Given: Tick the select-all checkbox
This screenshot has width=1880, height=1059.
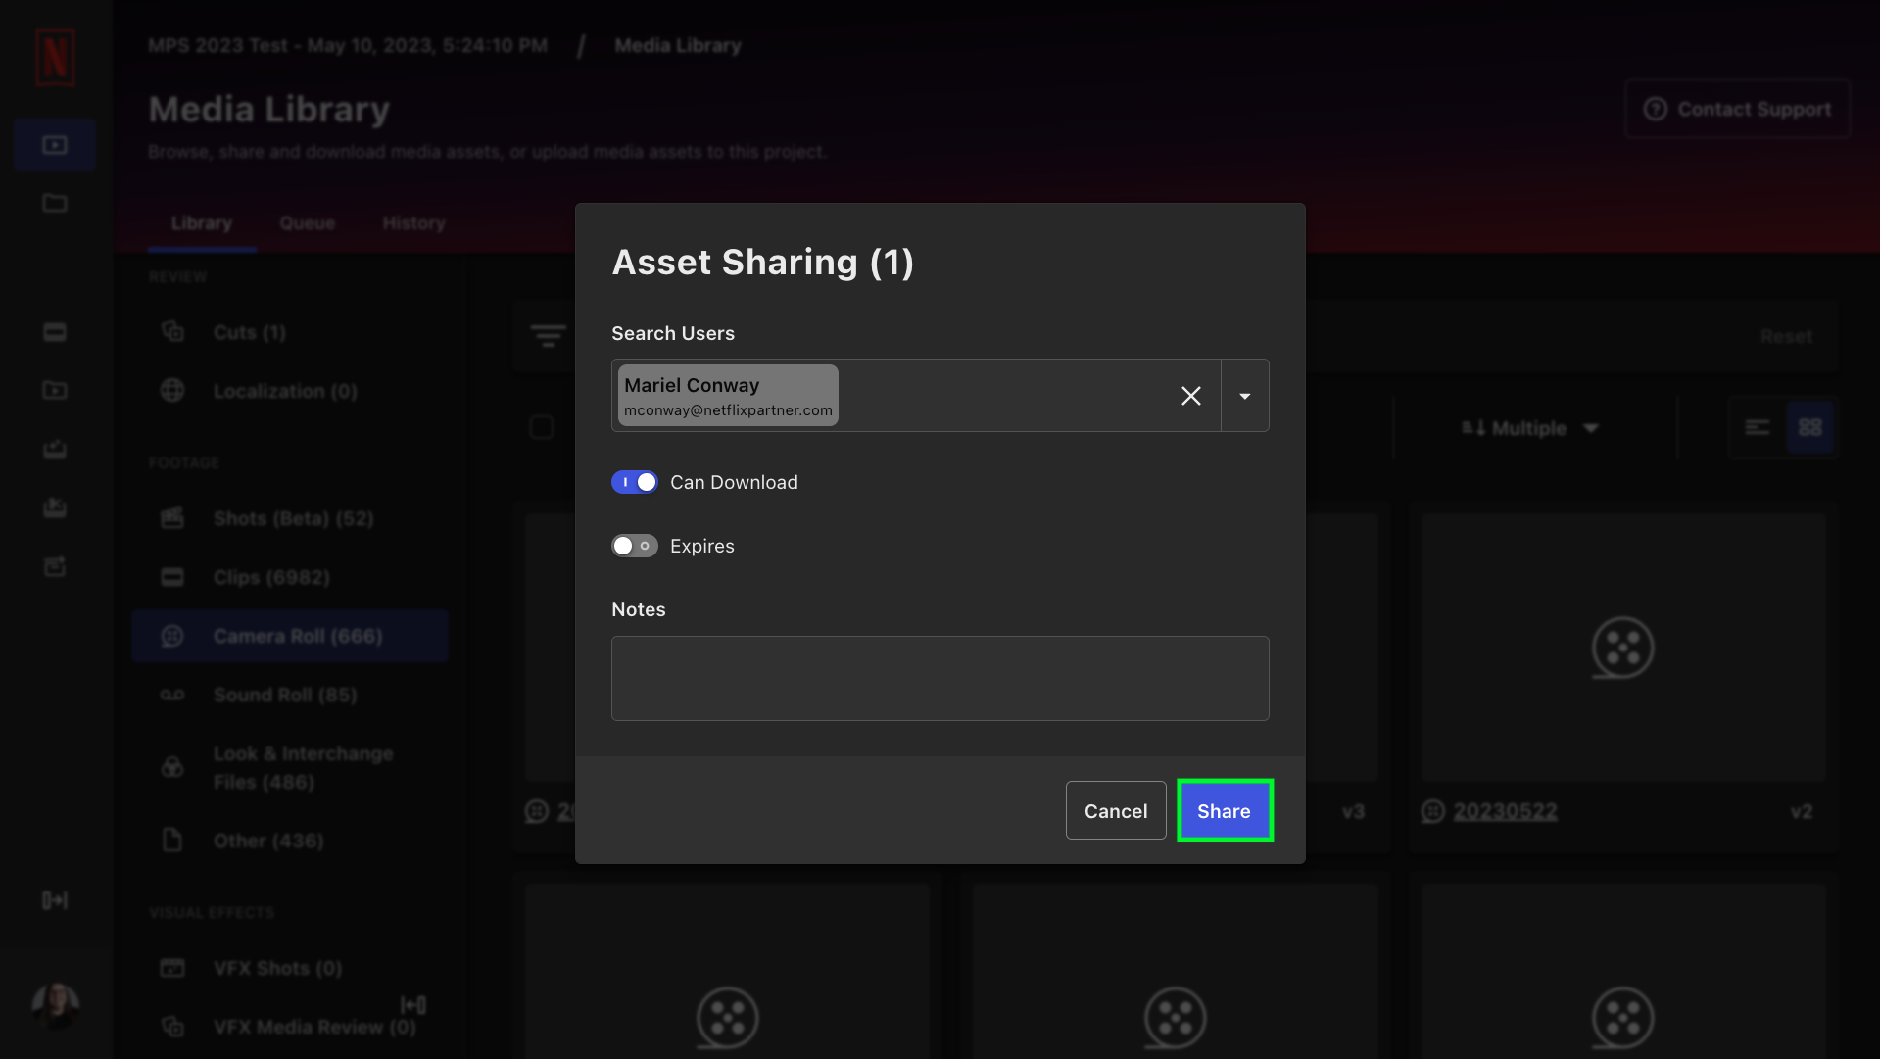Looking at the screenshot, I should (542, 427).
